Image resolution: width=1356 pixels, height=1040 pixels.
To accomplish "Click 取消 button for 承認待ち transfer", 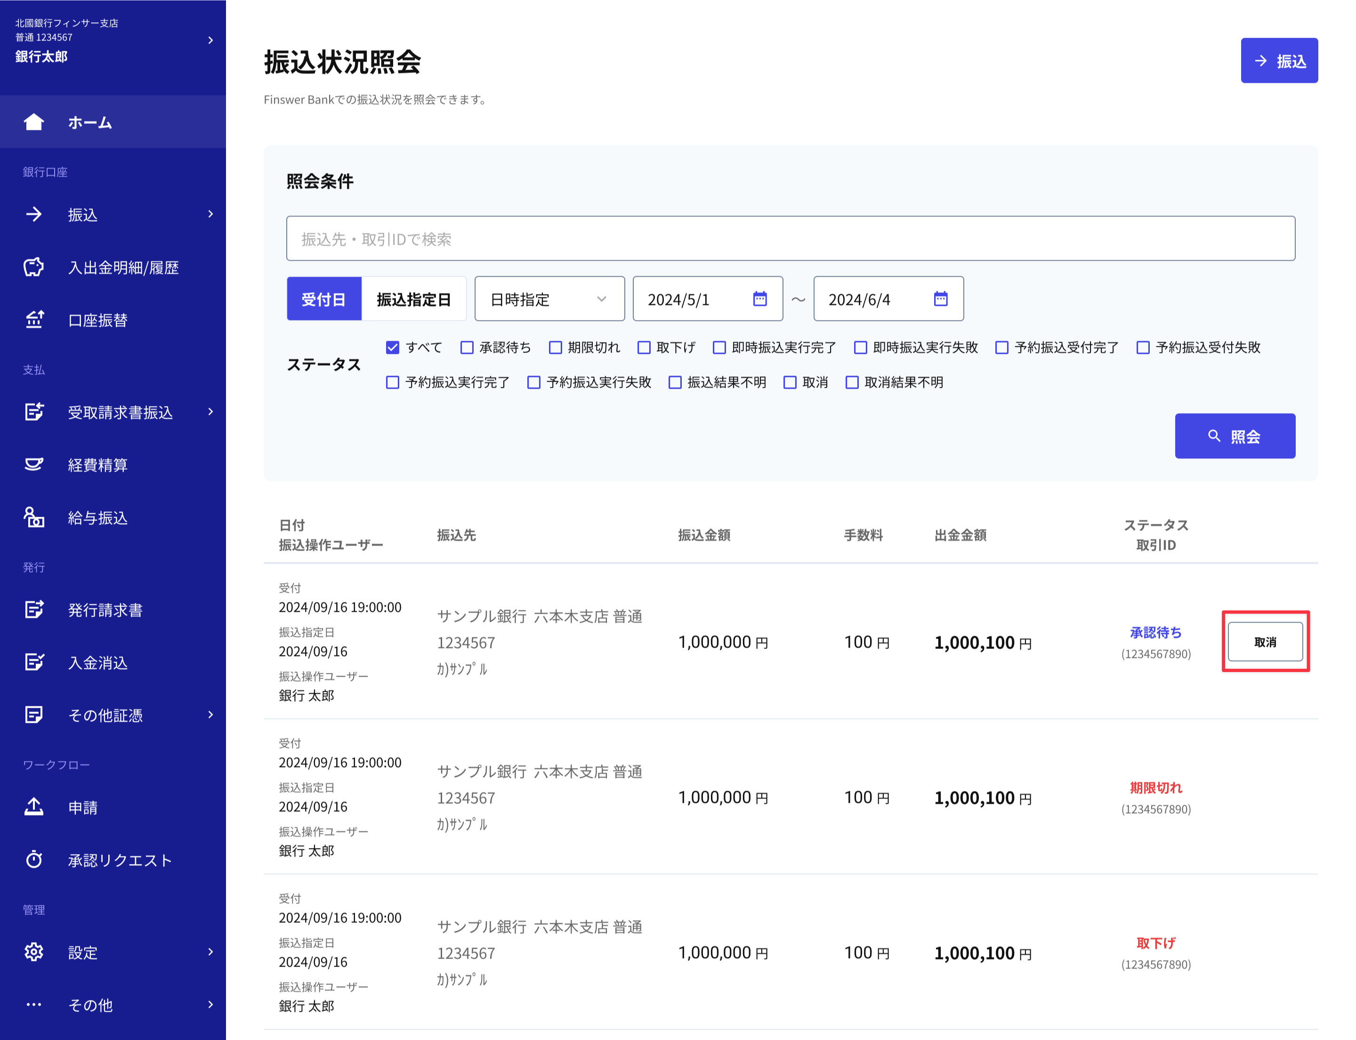I will [x=1264, y=642].
